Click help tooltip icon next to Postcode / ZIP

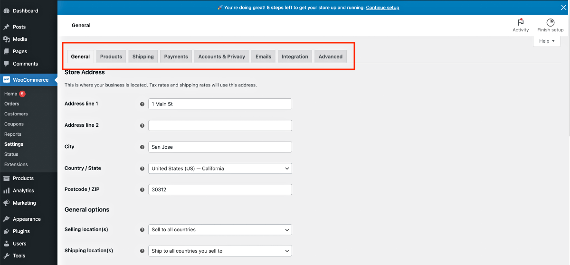tap(142, 189)
